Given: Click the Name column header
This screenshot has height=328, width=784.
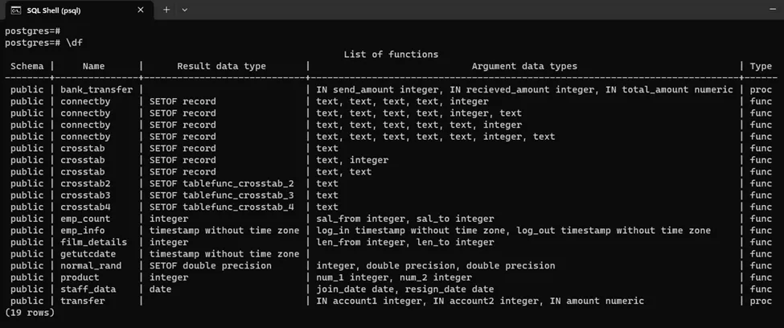Looking at the screenshot, I should pos(94,66).
